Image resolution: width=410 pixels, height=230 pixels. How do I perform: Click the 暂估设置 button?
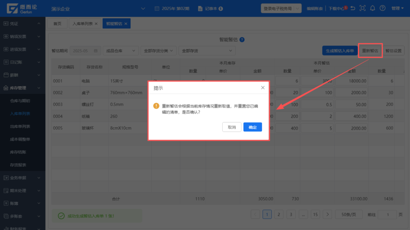393,51
